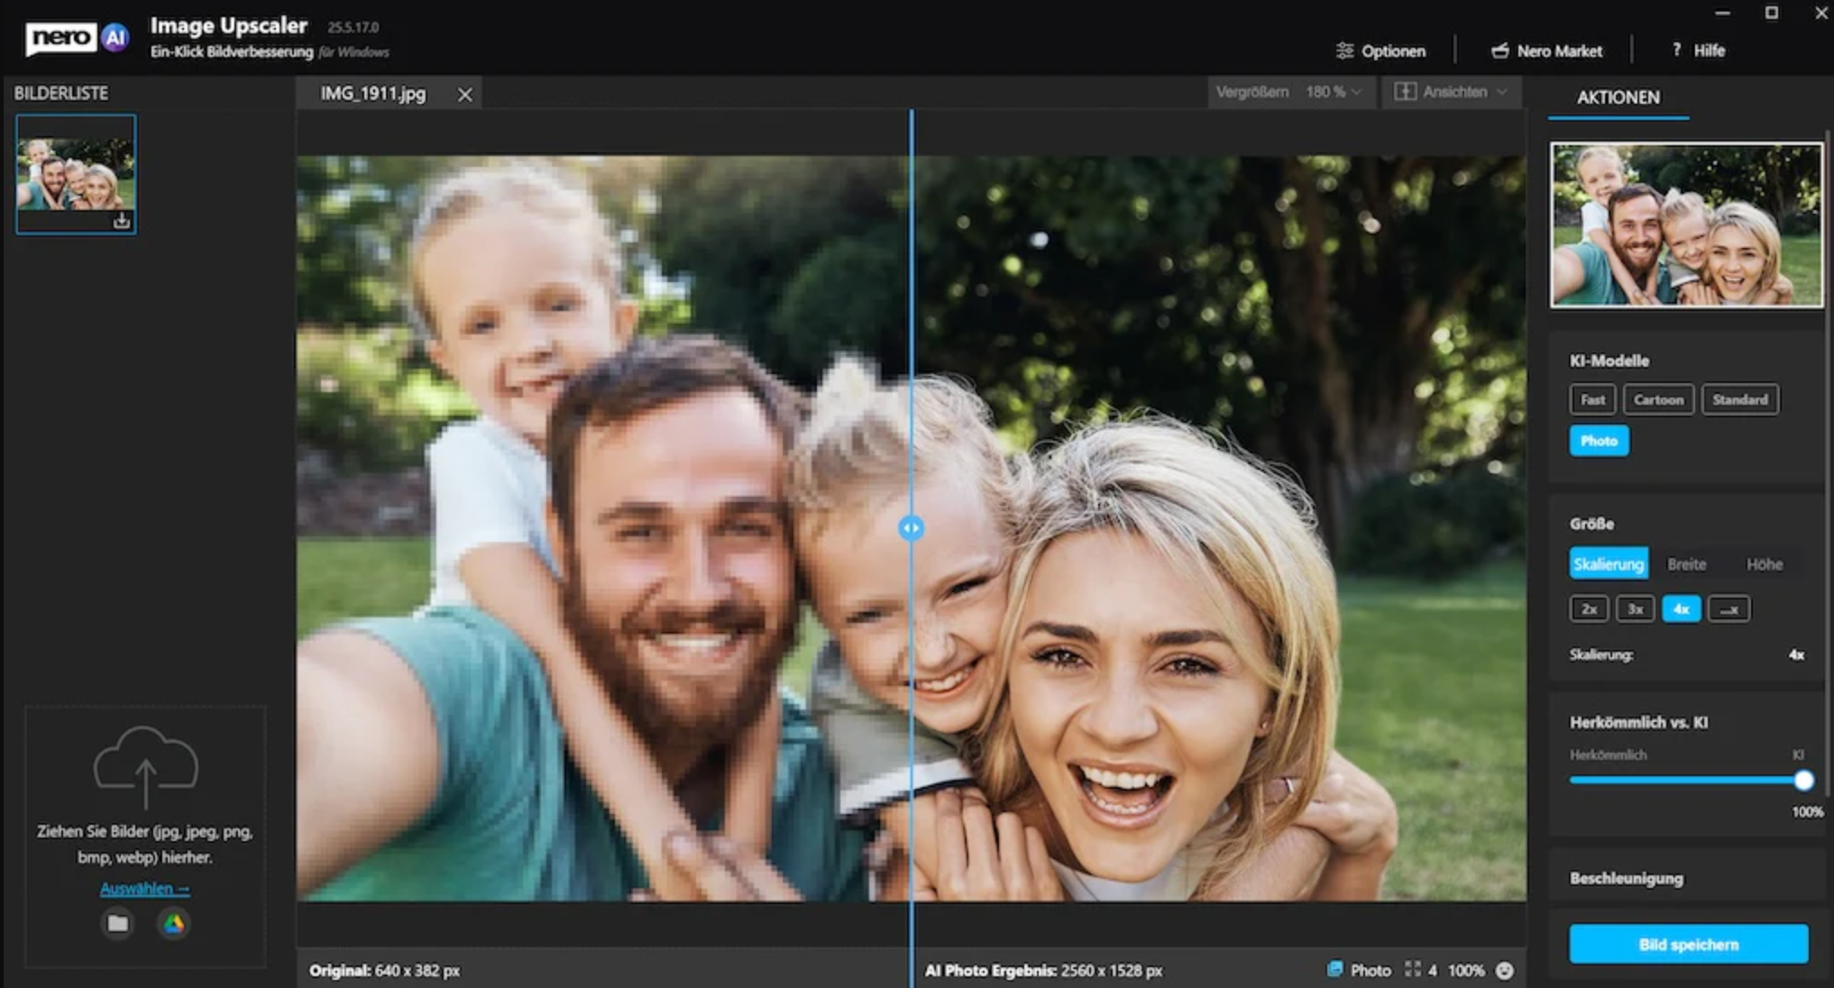Click the Herkömmlich vs. KI slider handle
The image size is (1834, 988).
tap(1802, 781)
